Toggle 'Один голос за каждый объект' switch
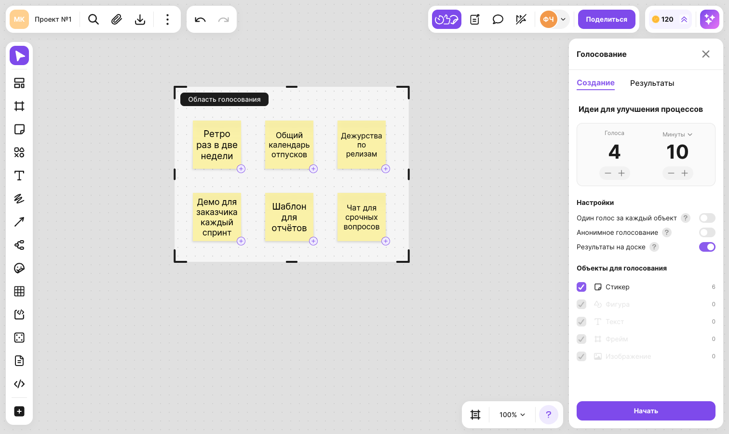 coord(707,218)
